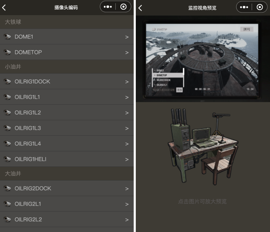Image resolution: width=270 pixels, height=232 pixels.
Task: Go back from the 监控视角预览 page
Action: tap(140, 8)
